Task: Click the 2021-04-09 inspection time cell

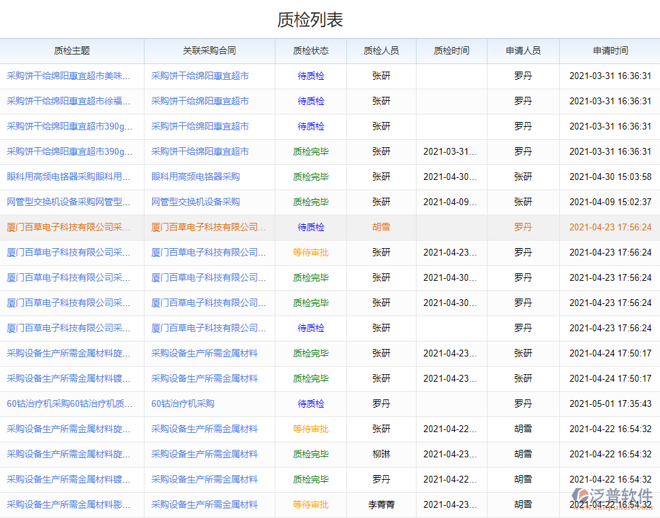Action: tap(450, 202)
